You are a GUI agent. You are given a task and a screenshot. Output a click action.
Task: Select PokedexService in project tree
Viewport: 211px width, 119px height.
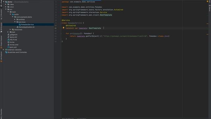(27, 24)
